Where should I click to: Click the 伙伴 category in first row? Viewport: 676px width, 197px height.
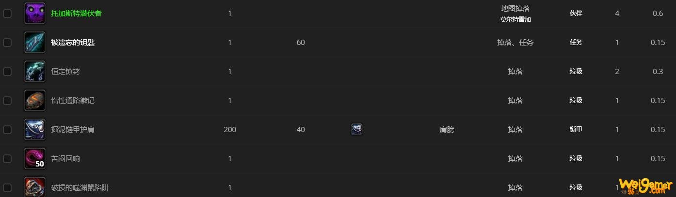576,14
